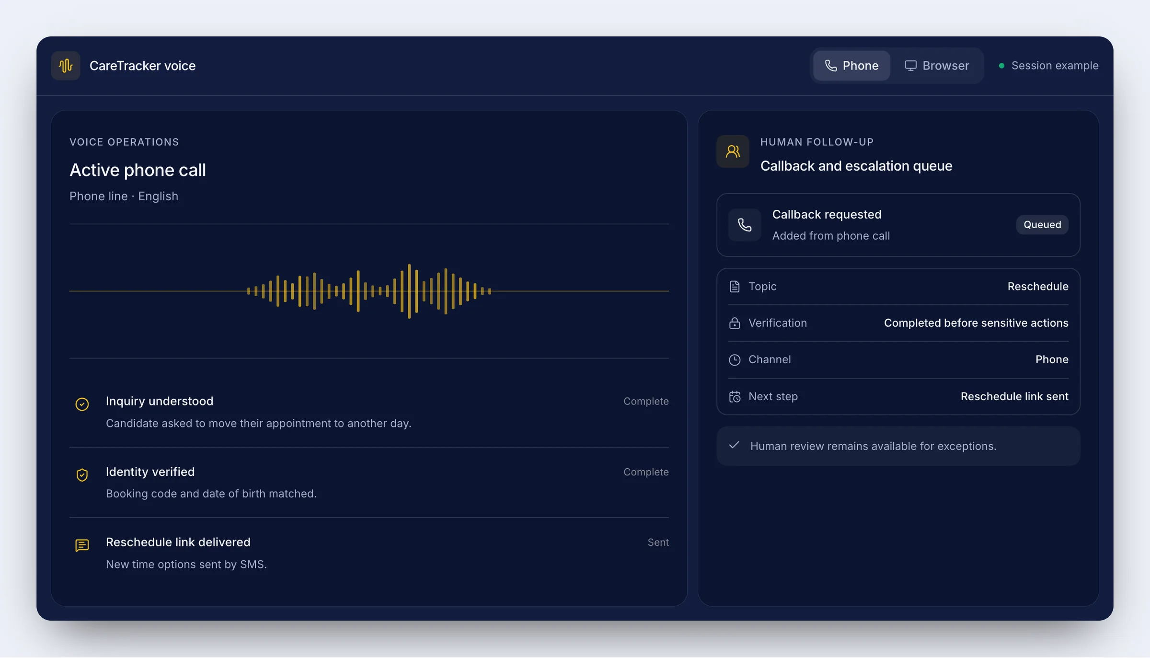1150x658 pixels.
Task: Click the Inquiry understood step title
Action: pos(160,401)
